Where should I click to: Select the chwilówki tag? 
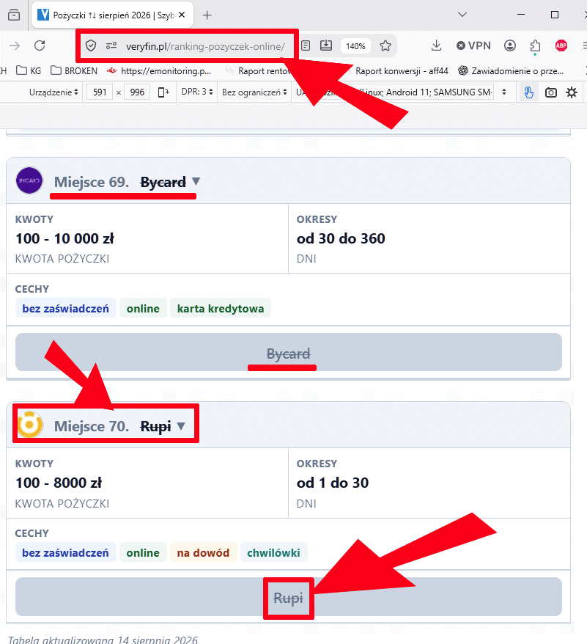273,553
